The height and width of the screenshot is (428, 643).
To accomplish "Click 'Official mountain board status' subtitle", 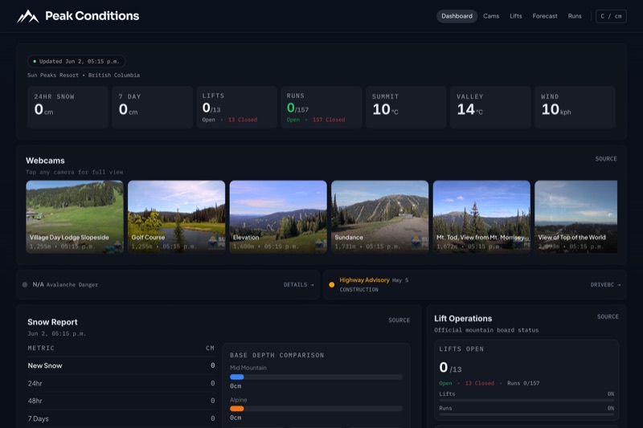I will tap(486, 330).
